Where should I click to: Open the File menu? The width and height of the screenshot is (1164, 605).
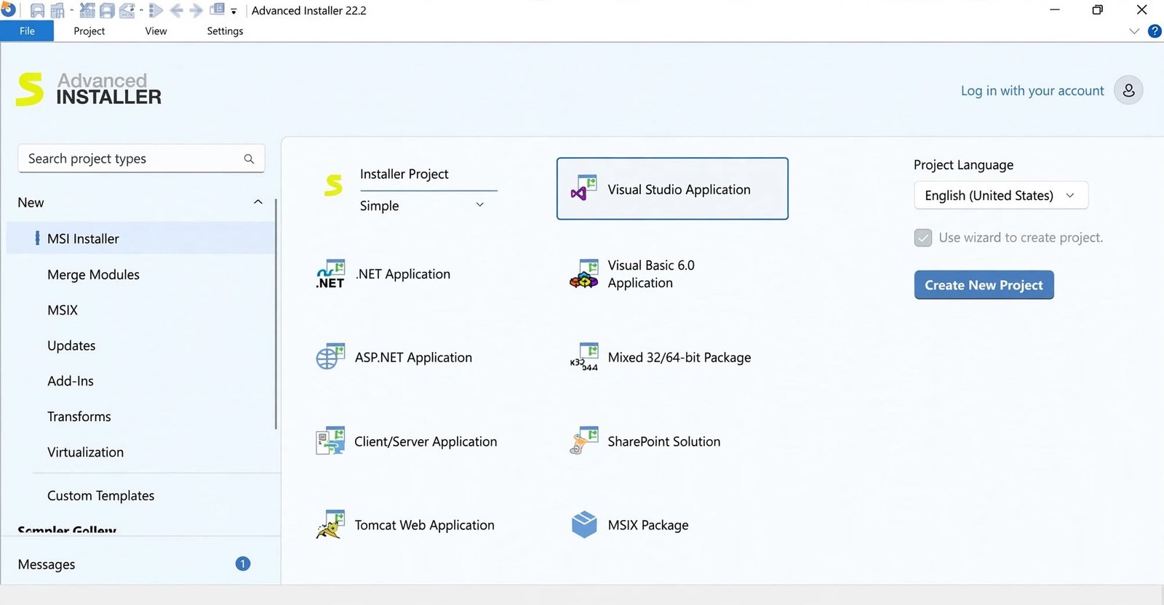[x=27, y=31]
